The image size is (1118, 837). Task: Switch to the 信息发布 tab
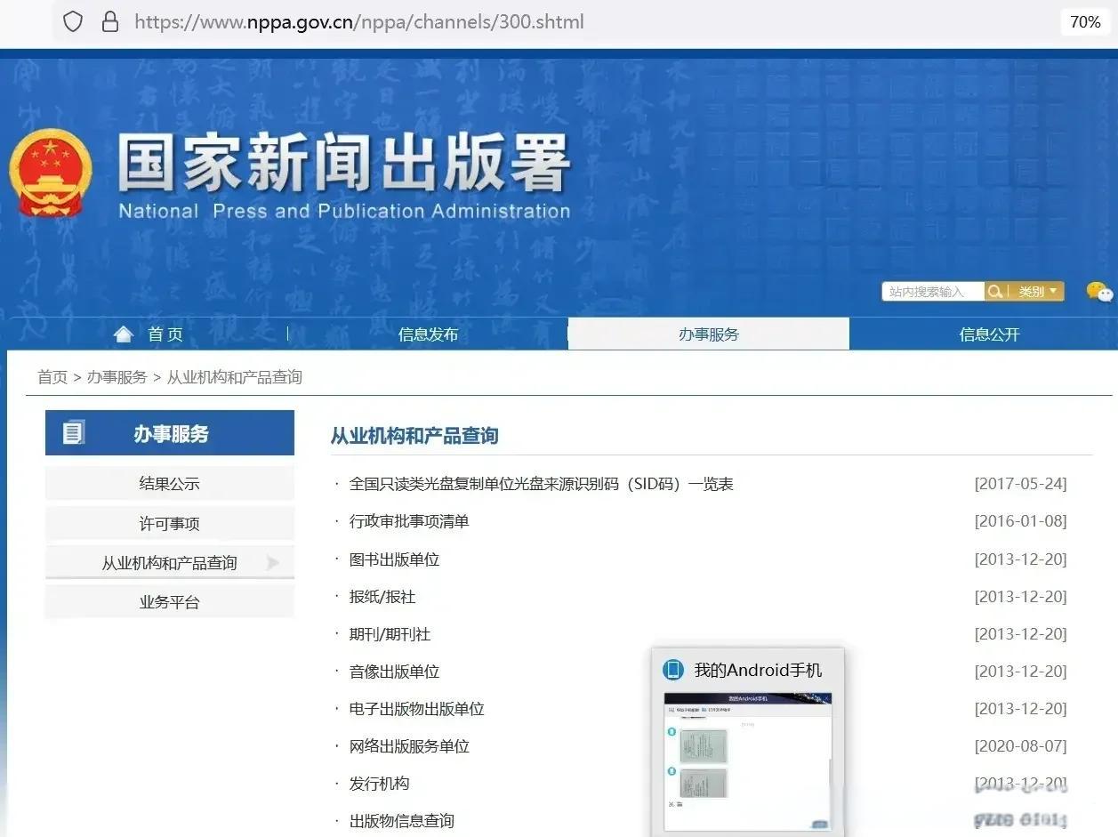429,334
